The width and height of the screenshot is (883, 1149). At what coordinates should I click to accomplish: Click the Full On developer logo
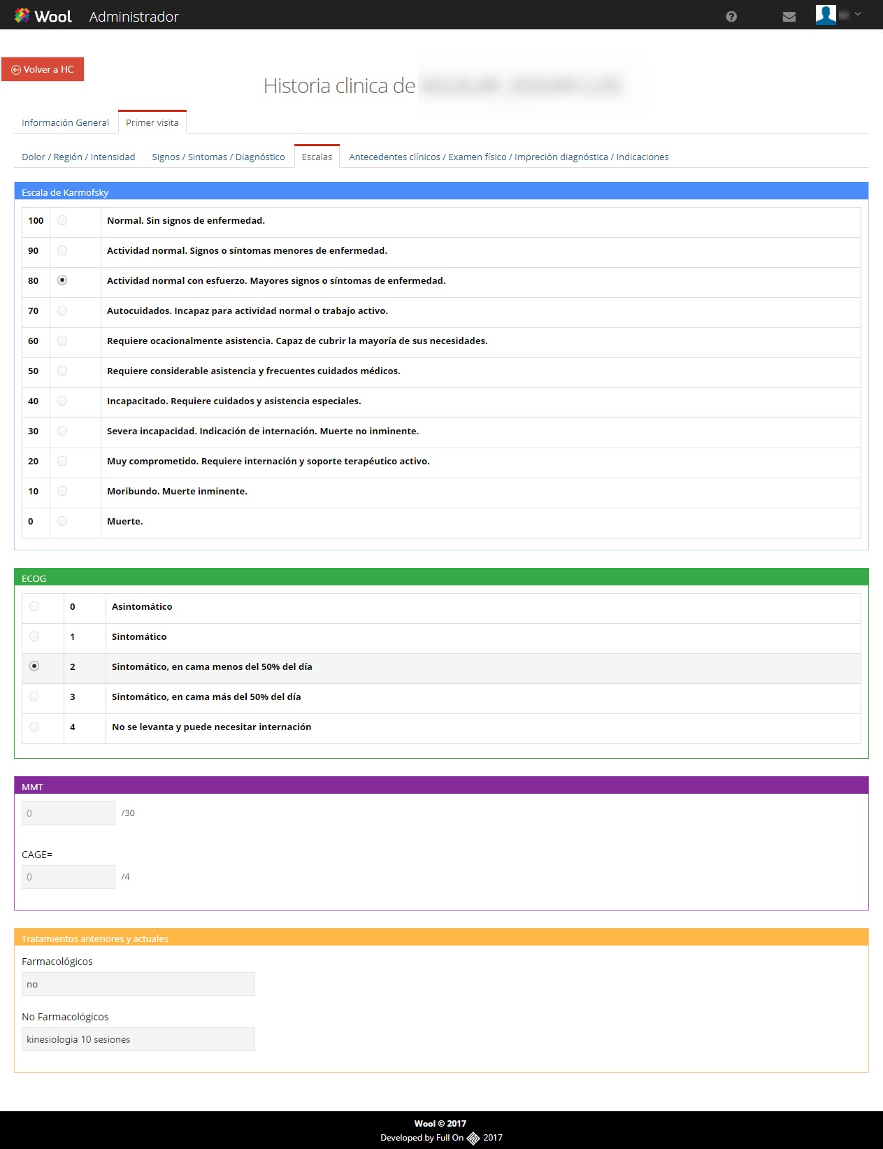(x=473, y=1138)
